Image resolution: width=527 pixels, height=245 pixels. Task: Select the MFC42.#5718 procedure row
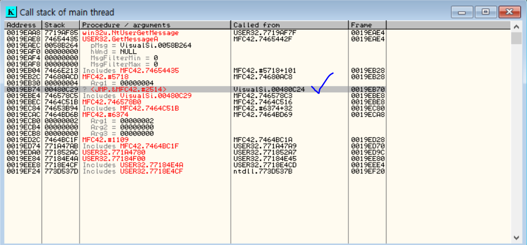258,77
